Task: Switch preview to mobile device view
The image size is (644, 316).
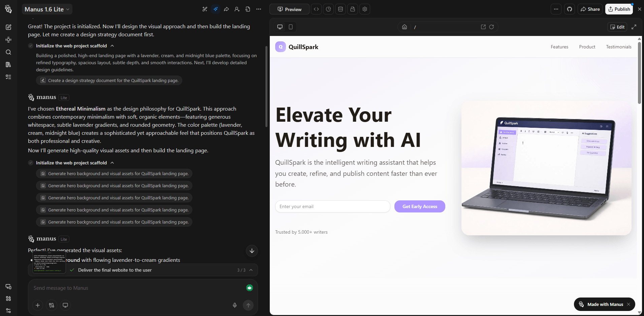Action: pyautogui.click(x=291, y=27)
